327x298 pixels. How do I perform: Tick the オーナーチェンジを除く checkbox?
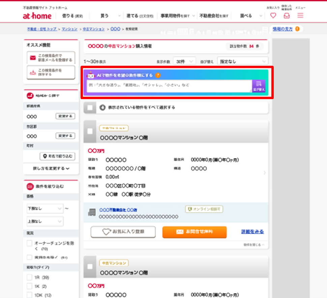(x=29, y=243)
